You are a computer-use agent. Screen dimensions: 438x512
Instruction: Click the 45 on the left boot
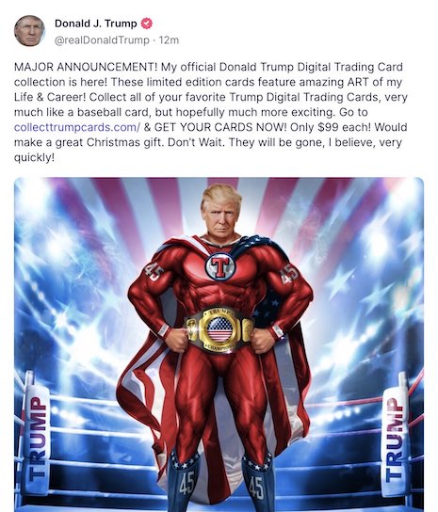(x=187, y=483)
